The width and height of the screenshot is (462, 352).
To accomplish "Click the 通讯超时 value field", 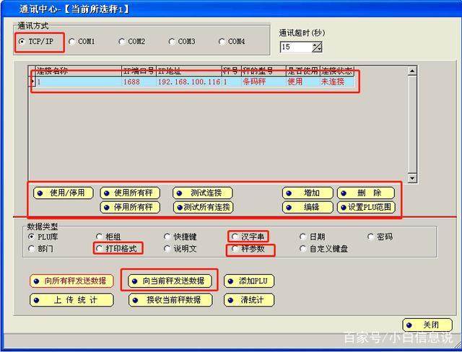I will point(296,47).
